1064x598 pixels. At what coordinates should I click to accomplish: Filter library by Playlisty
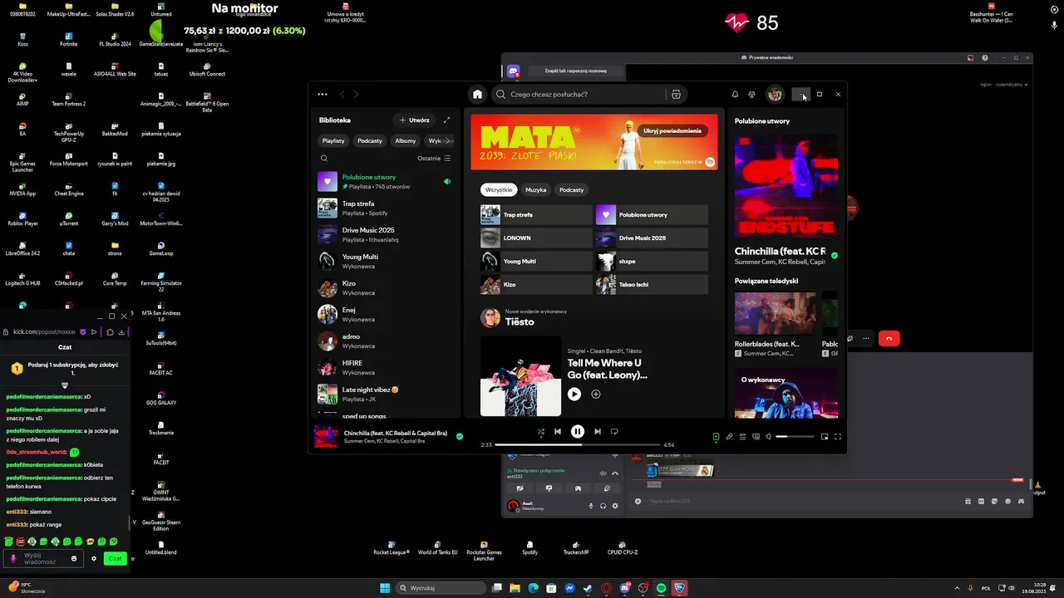point(333,140)
